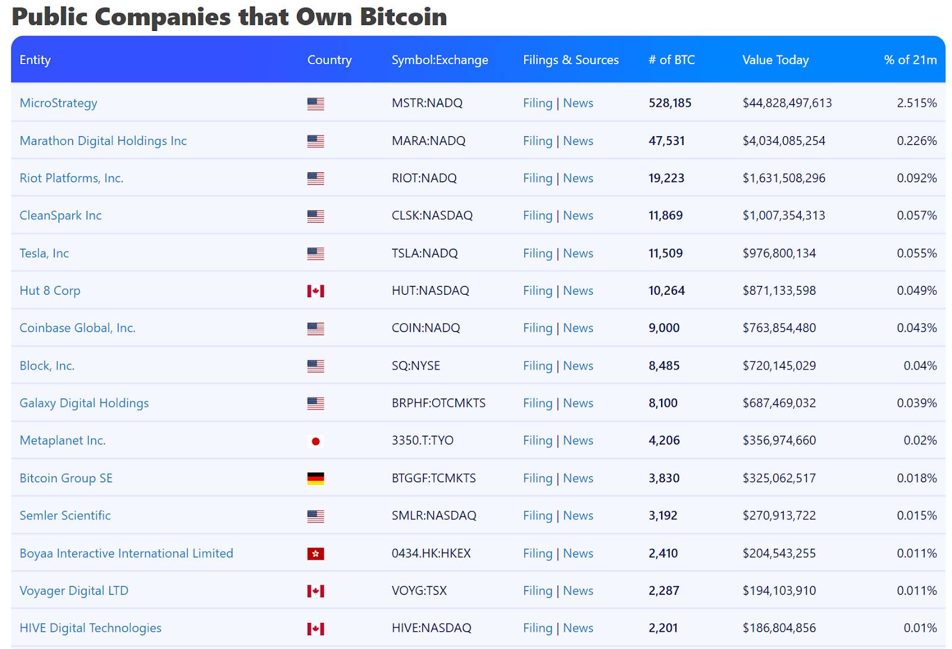This screenshot has width=952, height=649.
Task: Open Marathon Digital Holdings Inc link
Action: (x=103, y=141)
